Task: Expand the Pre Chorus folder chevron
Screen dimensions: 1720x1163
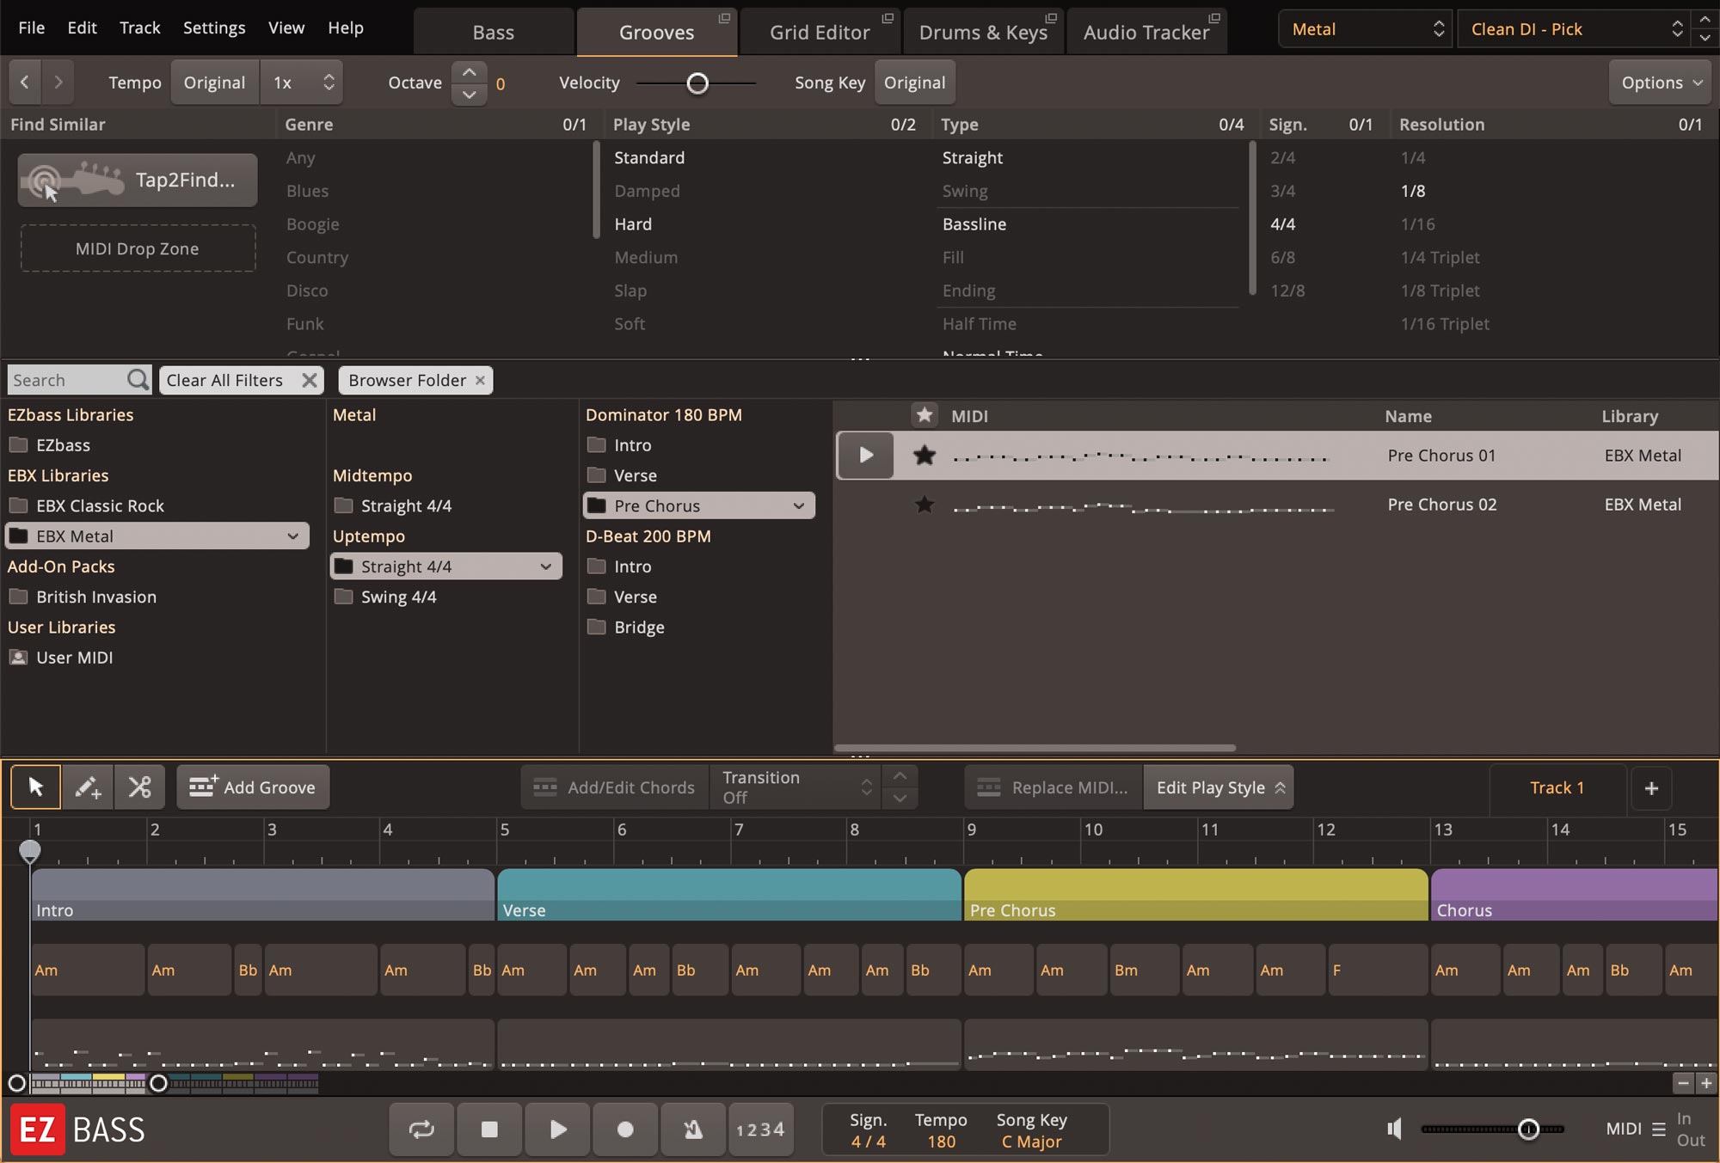Action: click(800, 505)
